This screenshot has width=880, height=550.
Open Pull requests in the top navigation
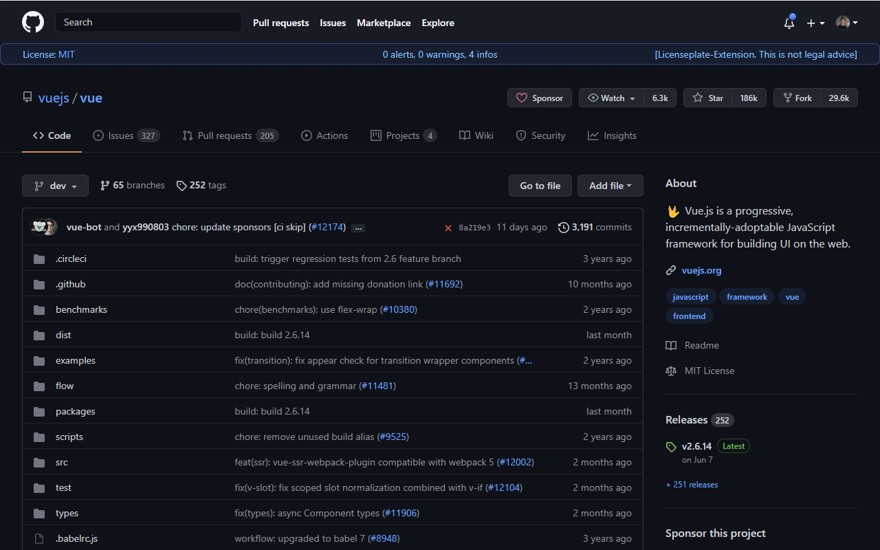281,23
